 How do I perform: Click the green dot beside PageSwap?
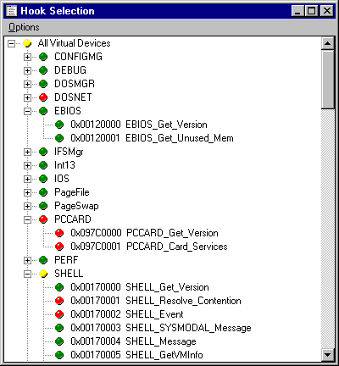point(43,206)
